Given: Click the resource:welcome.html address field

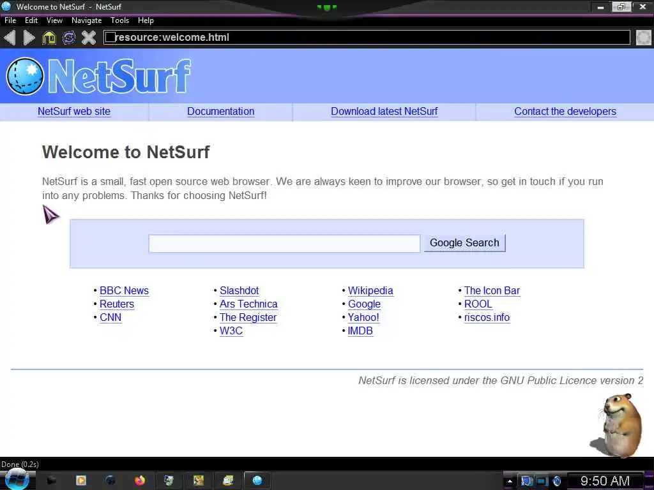Looking at the screenshot, I should coord(367,38).
